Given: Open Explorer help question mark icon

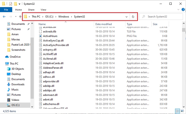Looking at the screenshot, I should [x=183, y=9].
